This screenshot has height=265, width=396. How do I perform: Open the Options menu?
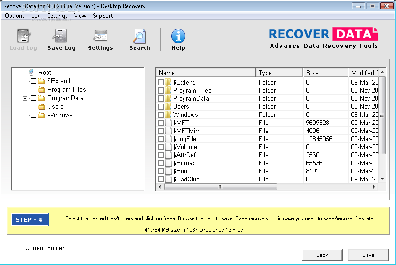click(15, 16)
